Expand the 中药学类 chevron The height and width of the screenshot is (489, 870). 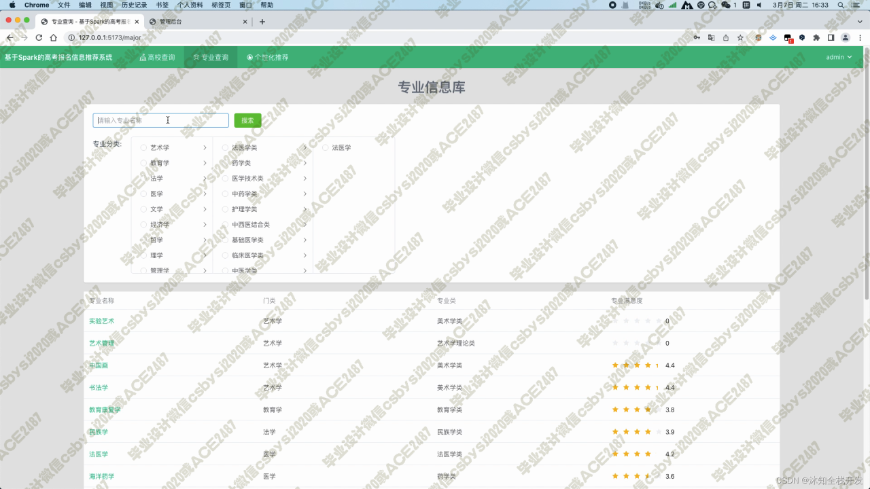pyautogui.click(x=304, y=194)
